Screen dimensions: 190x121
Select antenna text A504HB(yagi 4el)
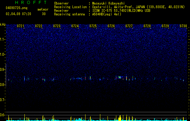[107, 14]
